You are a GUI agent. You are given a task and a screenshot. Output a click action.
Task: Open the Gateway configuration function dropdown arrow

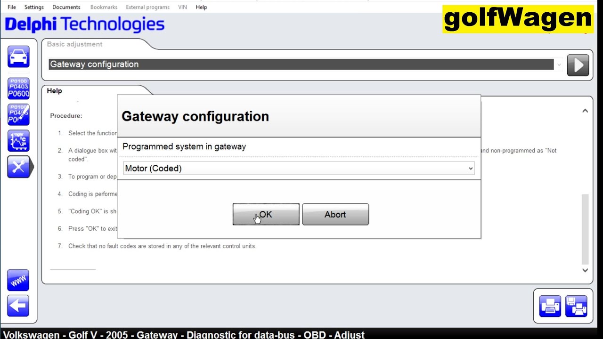pyautogui.click(x=559, y=65)
